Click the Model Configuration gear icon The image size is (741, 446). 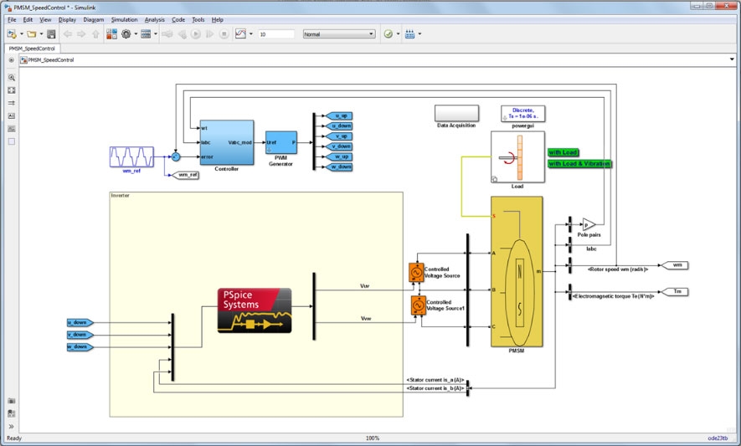coord(126,34)
